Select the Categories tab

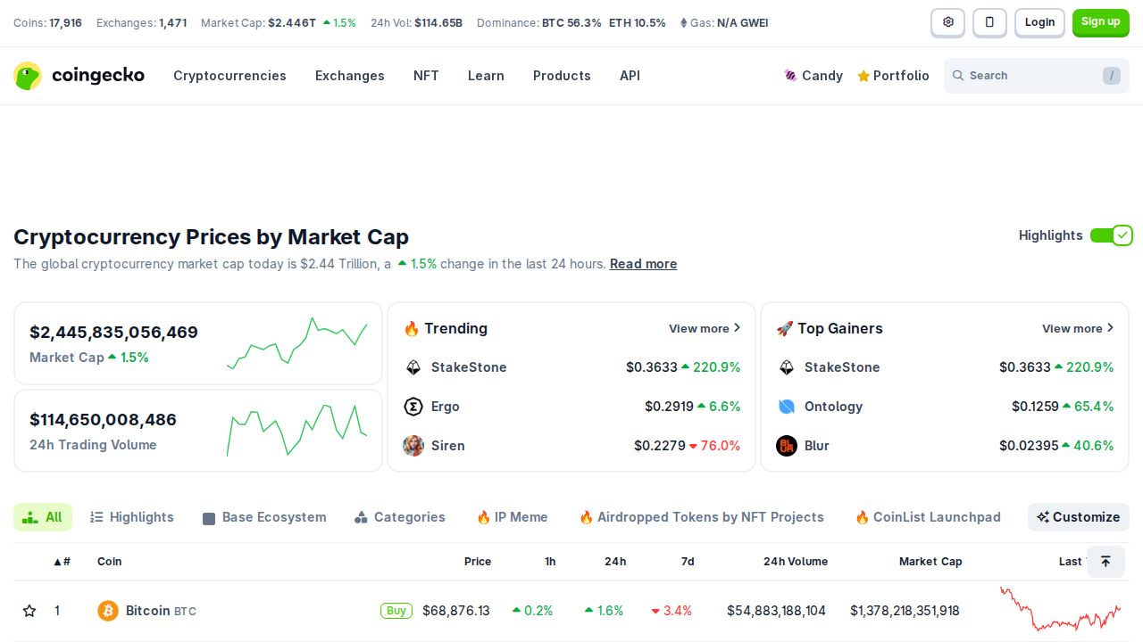click(400, 517)
